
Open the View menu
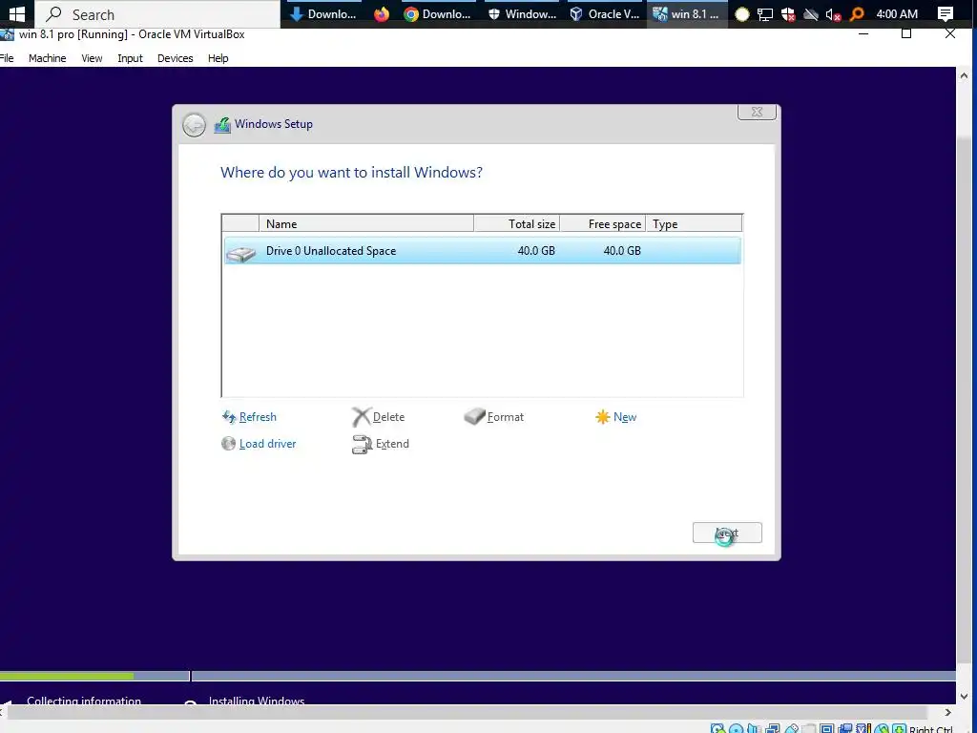(92, 58)
